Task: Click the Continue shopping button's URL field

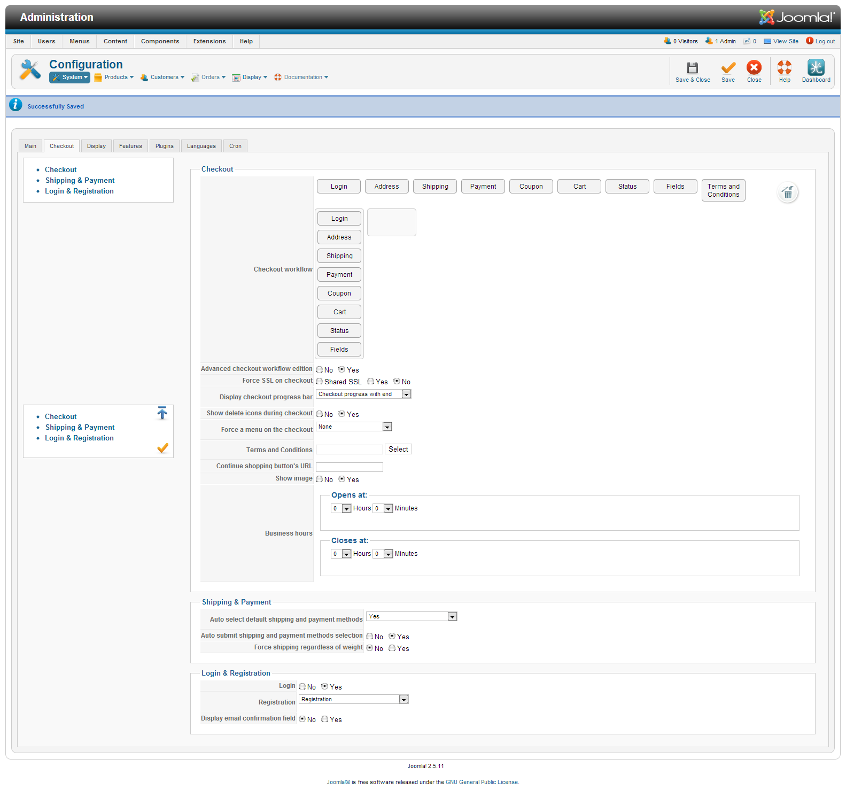Action: (350, 467)
